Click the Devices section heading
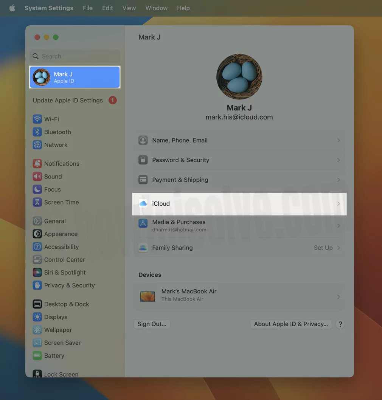Viewport: 382px width, 400px height. point(150,275)
